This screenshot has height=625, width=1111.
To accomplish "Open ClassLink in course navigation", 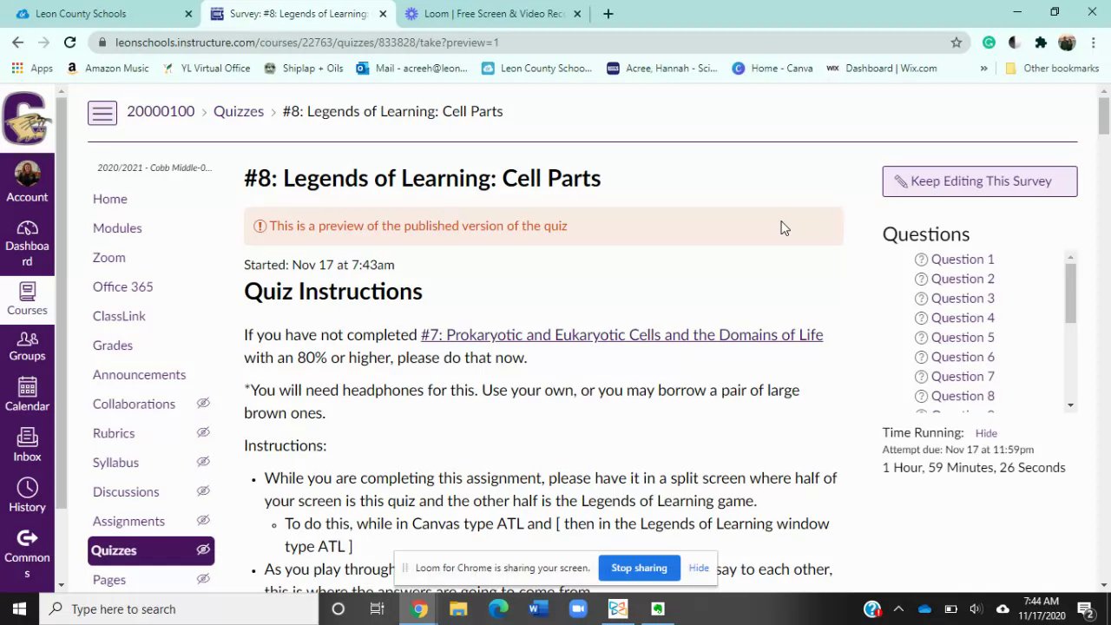I will coord(119,316).
